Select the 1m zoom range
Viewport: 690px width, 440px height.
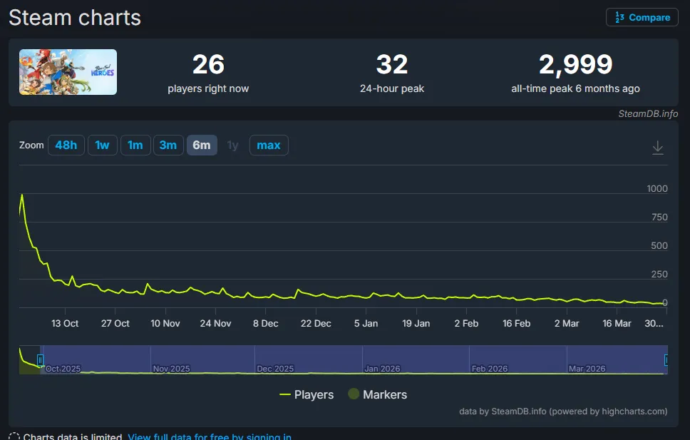click(x=135, y=145)
